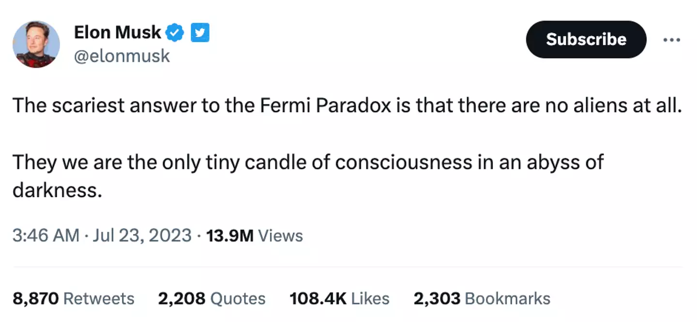Click the 13.9M view count number
Screen dimensions: 697x322
coord(229,235)
